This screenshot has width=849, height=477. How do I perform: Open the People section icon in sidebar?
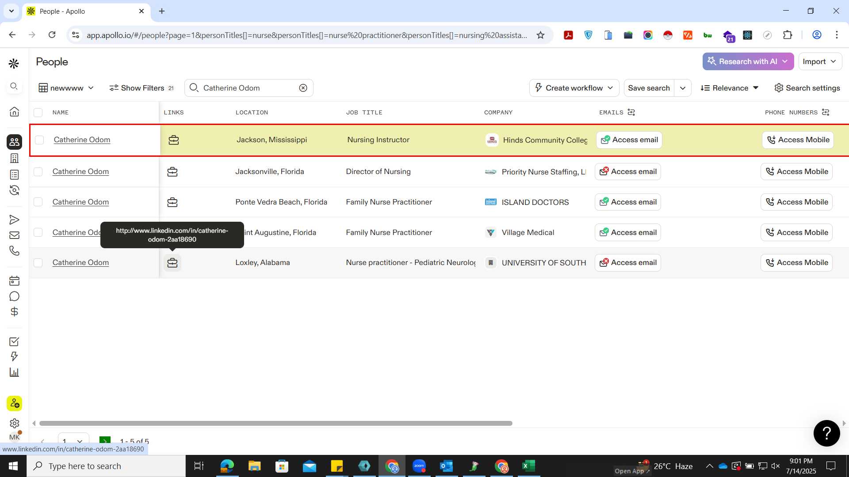(x=14, y=142)
